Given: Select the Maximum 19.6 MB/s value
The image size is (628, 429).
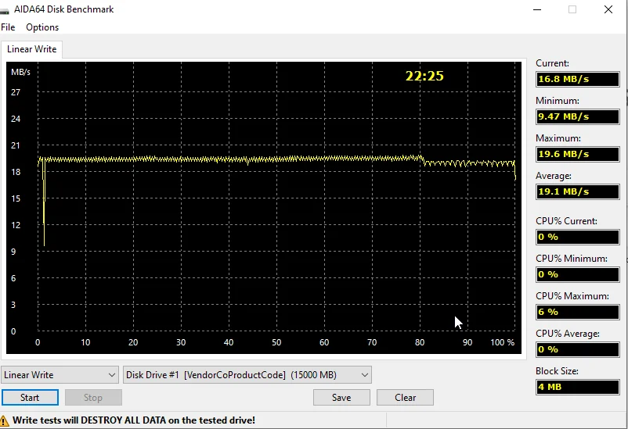Looking at the screenshot, I should coord(578,154).
